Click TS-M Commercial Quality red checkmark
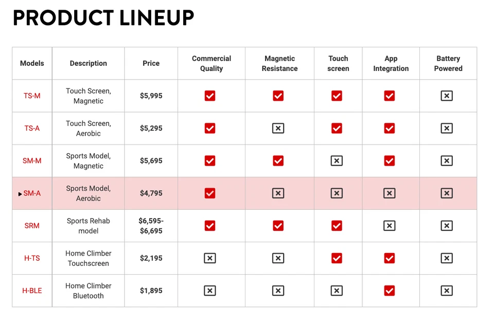Image resolution: width=494 pixels, height=324 pixels. tap(210, 96)
